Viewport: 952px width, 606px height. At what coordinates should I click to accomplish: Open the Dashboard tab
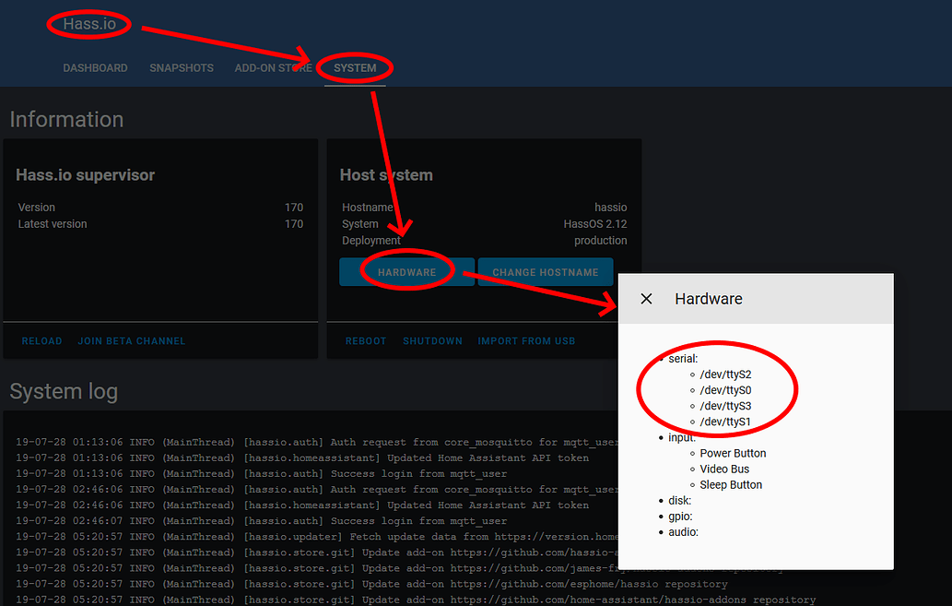point(95,68)
